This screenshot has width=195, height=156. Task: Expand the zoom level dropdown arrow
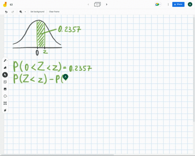25,12
